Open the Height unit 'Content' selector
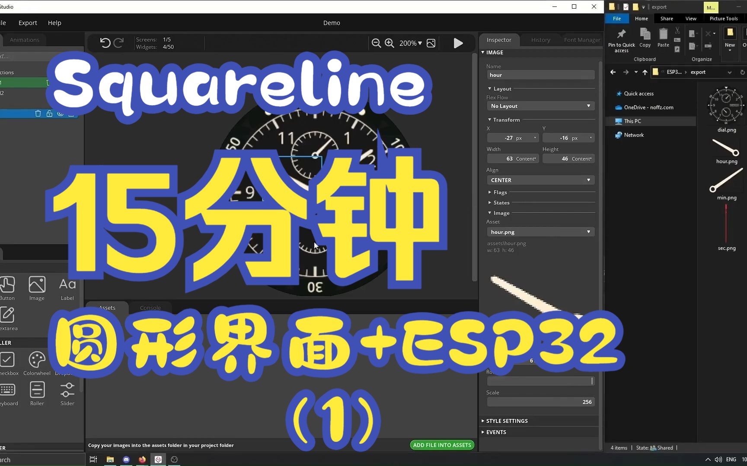The height and width of the screenshot is (466, 747). pyautogui.click(x=582, y=159)
